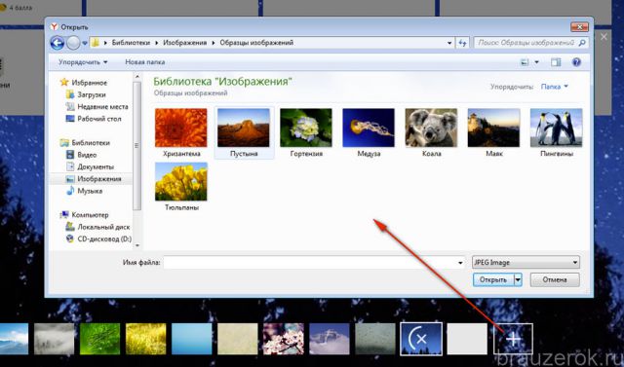
Task: Choose the green grass background thumbnail
Action: click(x=99, y=339)
